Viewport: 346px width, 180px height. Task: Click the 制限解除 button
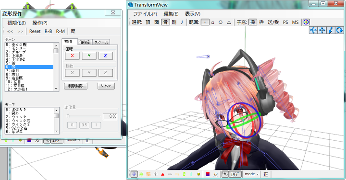click(76, 86)
